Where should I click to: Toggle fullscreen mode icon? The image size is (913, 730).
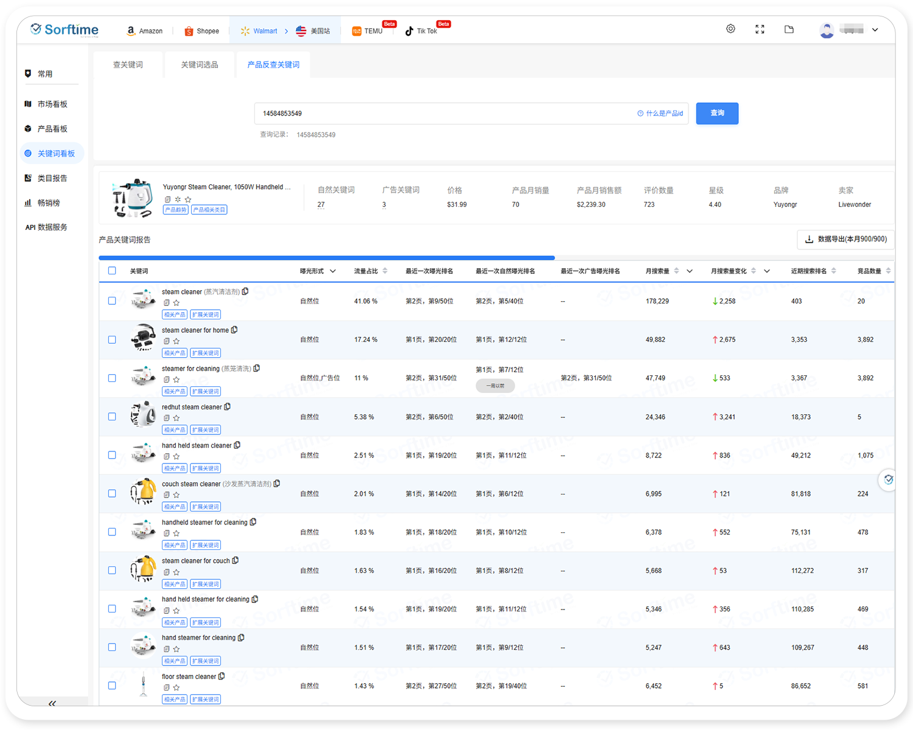click(x=760, y=29)
